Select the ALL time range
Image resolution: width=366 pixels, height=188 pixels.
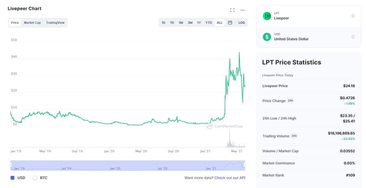(x=220, y=23)
